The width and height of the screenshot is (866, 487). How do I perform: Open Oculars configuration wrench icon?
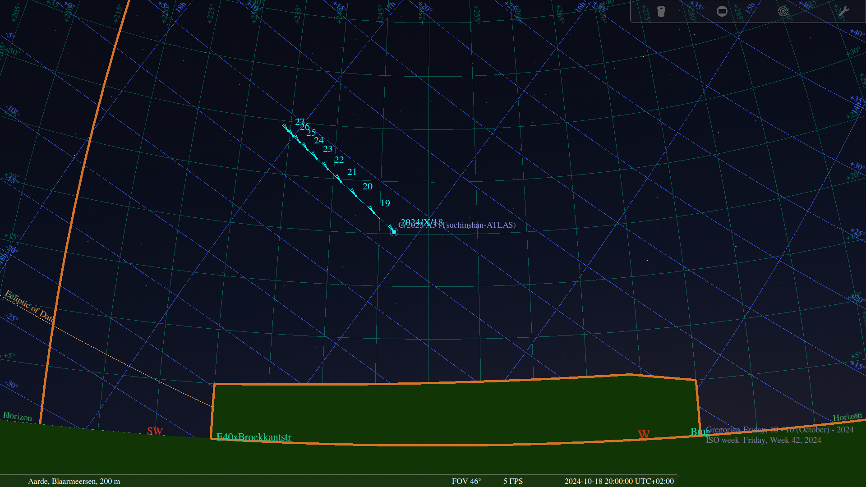[843, 11]
